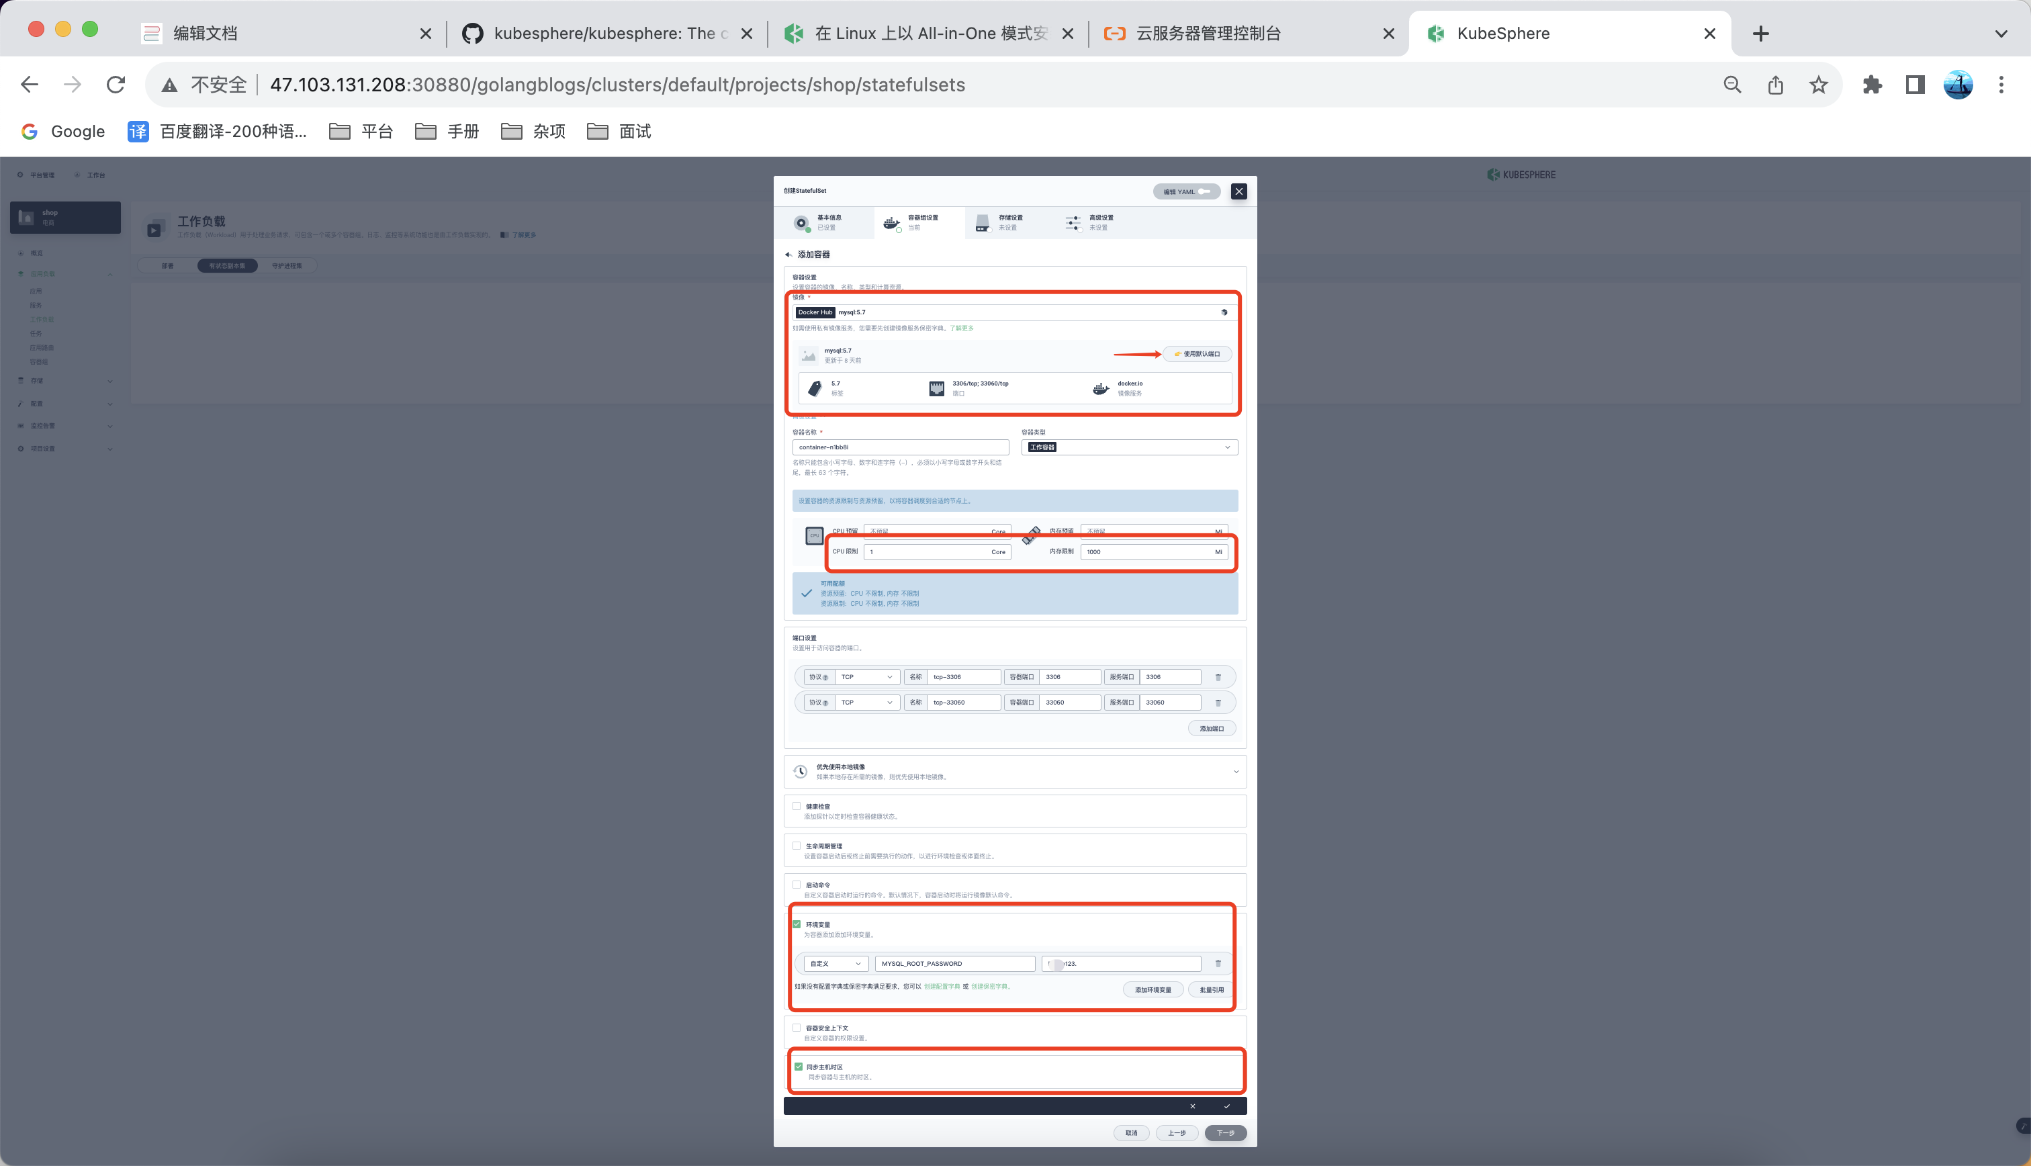Click the zoom magnifier icon in address bar

point(1732,85)
